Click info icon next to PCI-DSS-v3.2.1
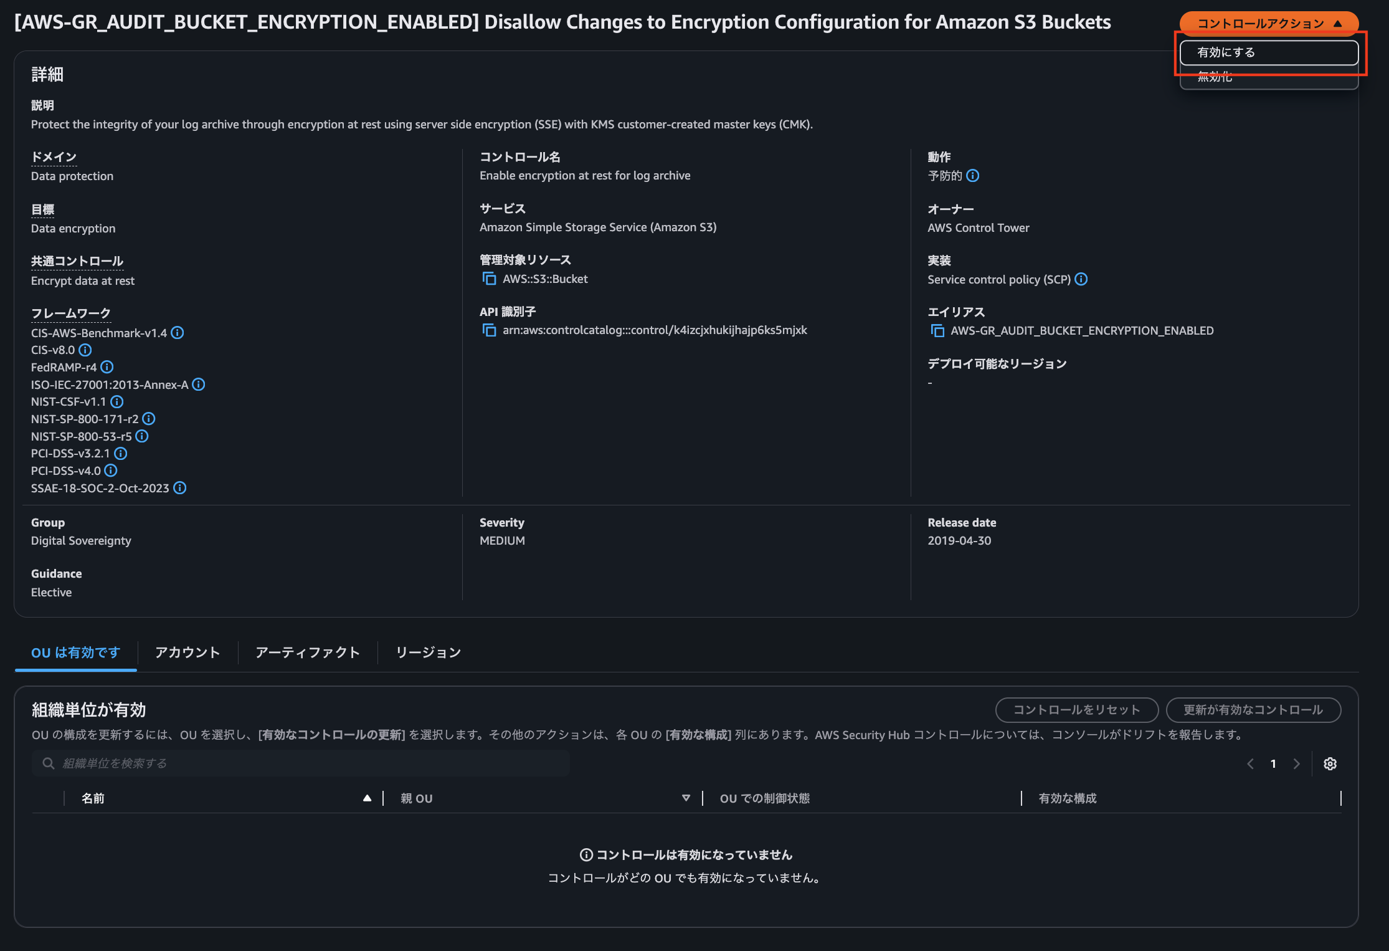The height and width of the screenshot is (951, 1389). coord(121,454)
